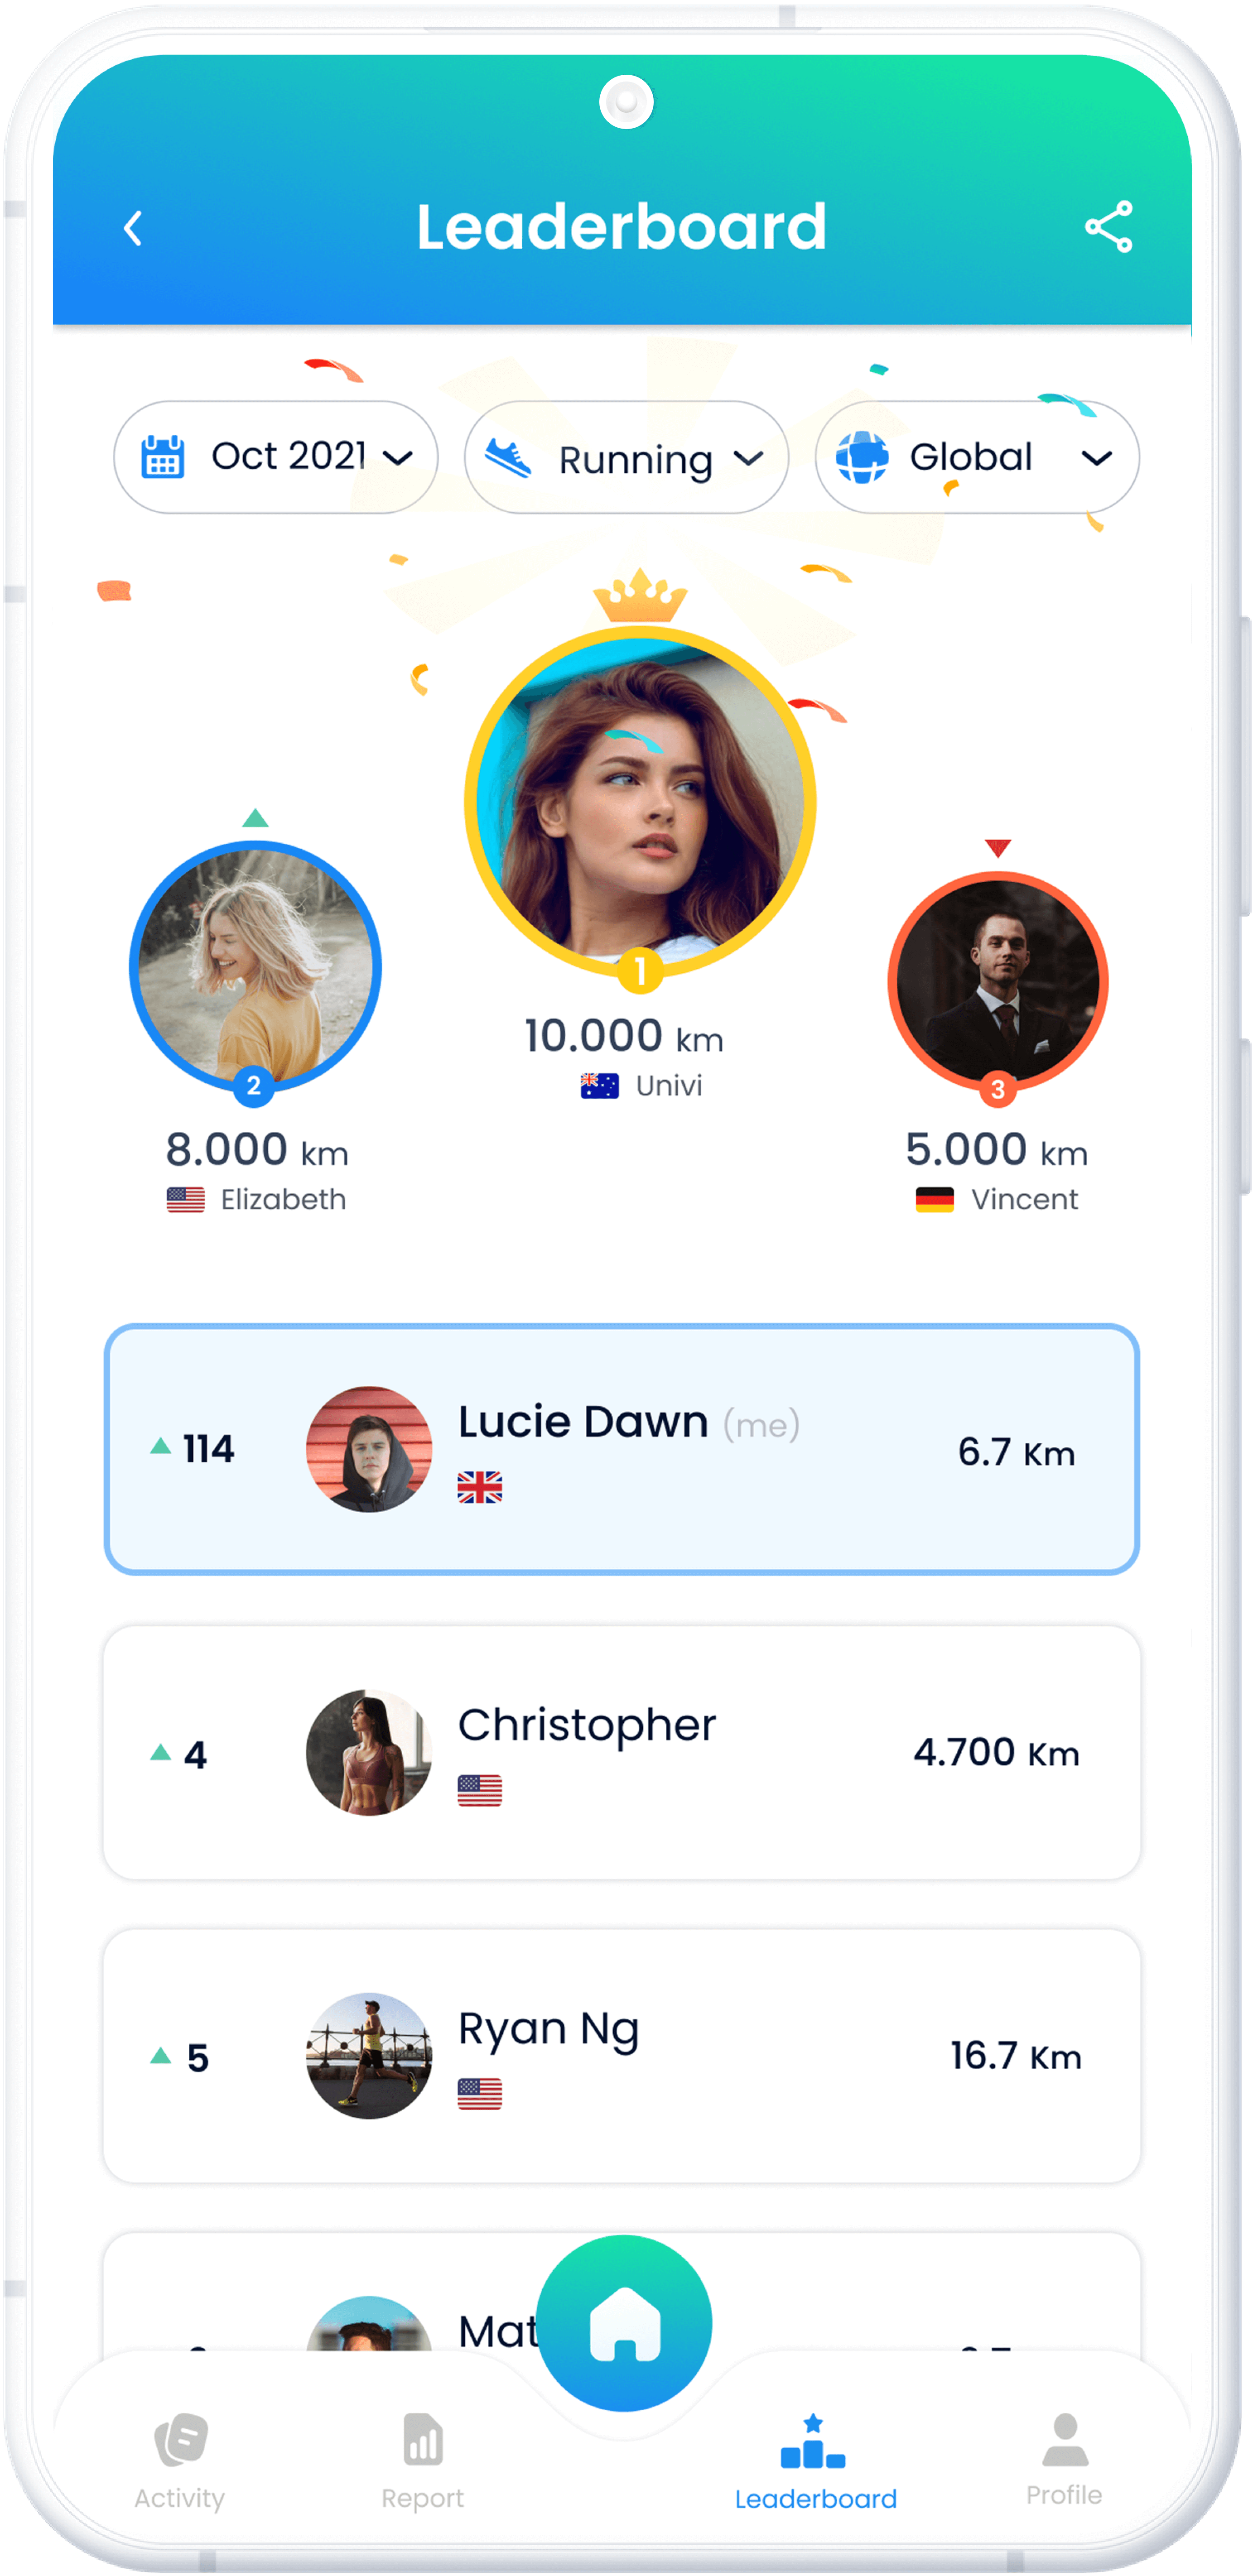
Task: Open Lucie Dawn's highlighted row
Action: point(622,1449)
